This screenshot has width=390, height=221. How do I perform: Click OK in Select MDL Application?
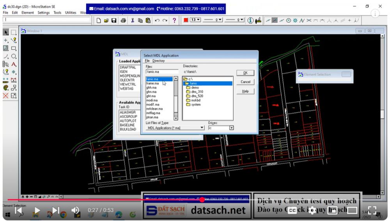[x=245, y=73]
